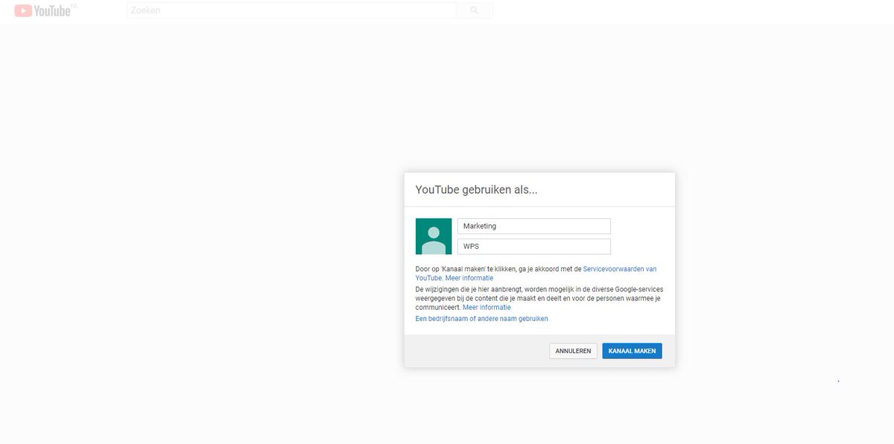Click the Kanaal maken button
894x444 pixels.
tap(632, 351)
